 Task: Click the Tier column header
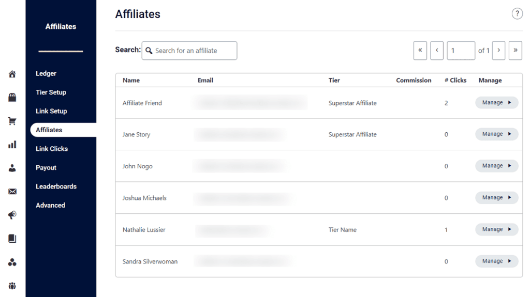[x=334, y=81]
